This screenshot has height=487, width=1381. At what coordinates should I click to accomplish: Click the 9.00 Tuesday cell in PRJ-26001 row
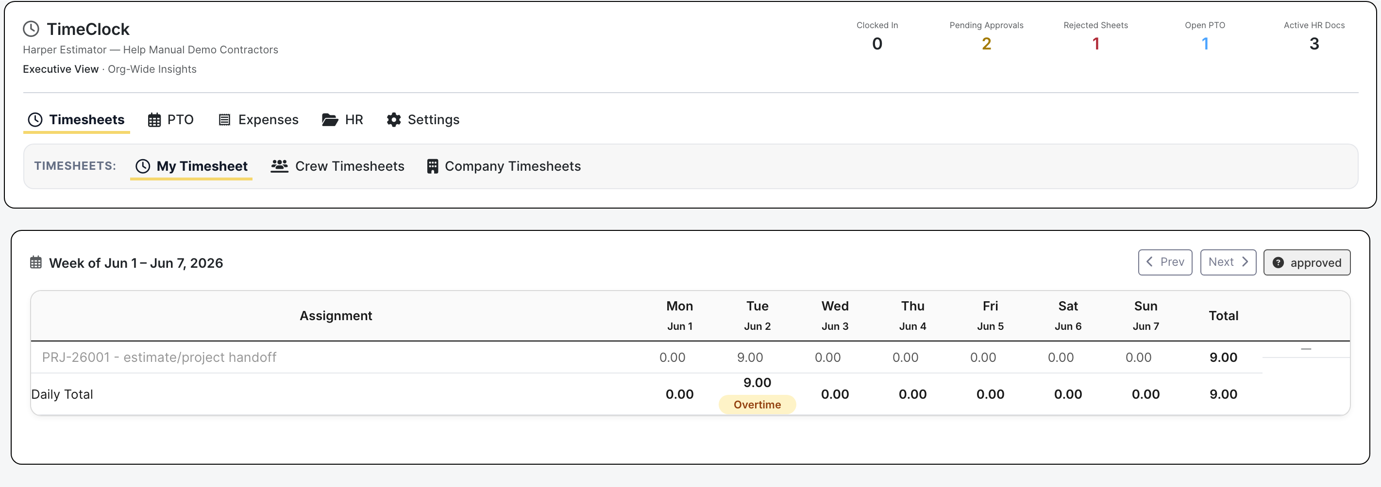coord(750,357)
